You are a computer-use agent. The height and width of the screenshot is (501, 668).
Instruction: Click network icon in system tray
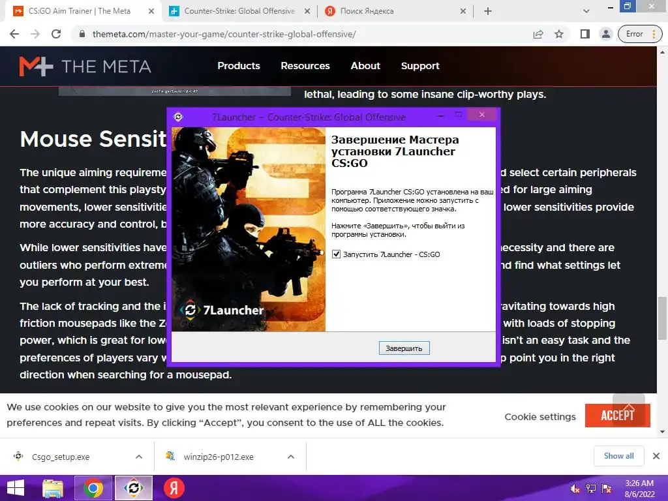591,489
